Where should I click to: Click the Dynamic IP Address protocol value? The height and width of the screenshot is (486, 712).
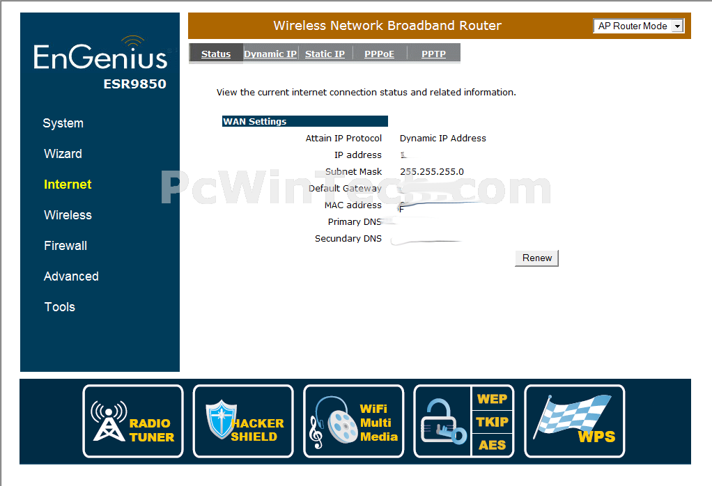point(442,139)
